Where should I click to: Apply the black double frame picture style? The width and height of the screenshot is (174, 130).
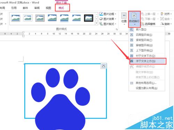(x=89, y=18)
